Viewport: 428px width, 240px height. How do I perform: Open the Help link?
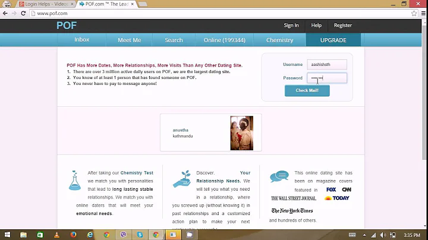coord(316,26)
